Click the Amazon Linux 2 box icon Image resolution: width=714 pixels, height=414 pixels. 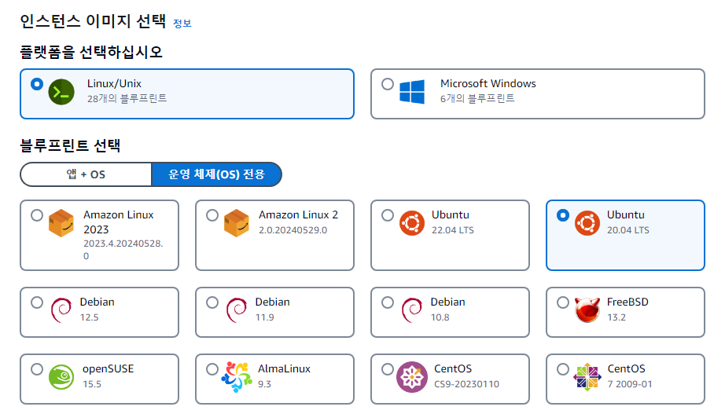tap(237, 223)
